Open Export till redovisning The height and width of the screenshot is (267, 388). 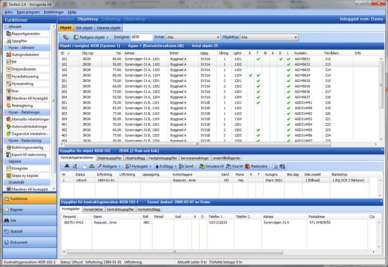pyautogui.click(x=27, y=155)
